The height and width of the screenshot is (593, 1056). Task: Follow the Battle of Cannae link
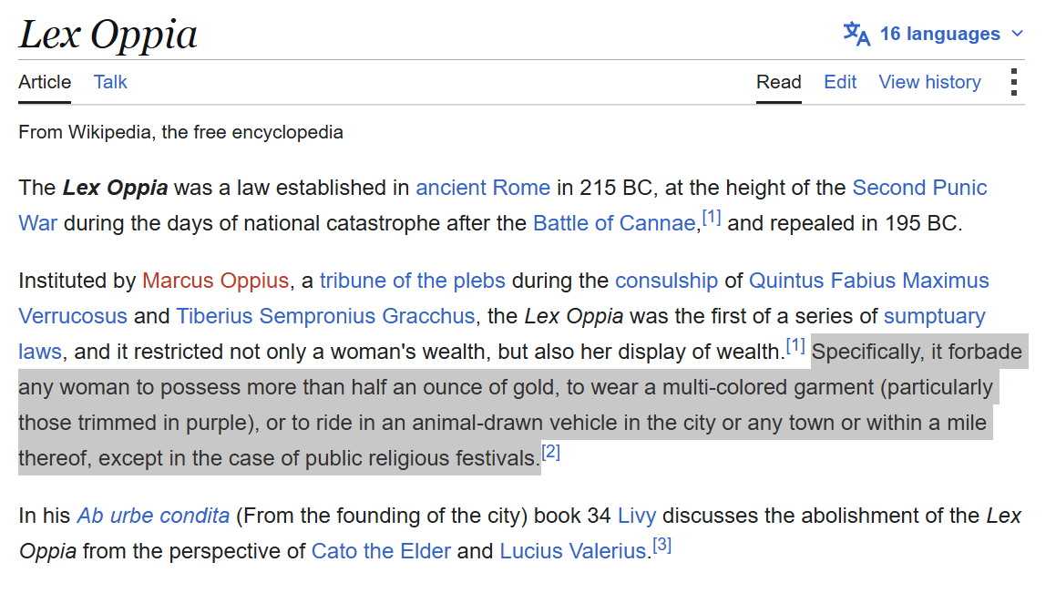613,223
